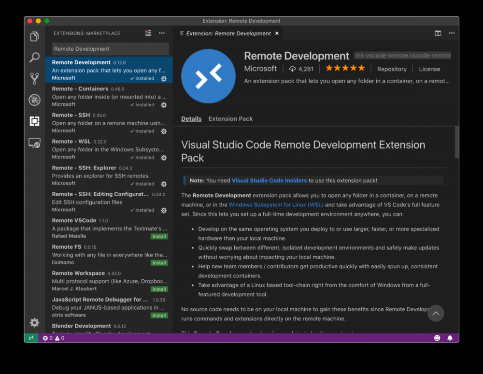
Task: Install the Remote FS extension
Action: coord(159,263)
